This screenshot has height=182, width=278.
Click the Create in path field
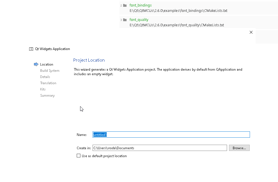tap(160, 148)
